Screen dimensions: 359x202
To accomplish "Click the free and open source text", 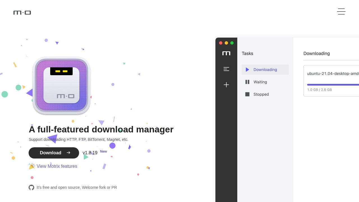I will (77, 187).
